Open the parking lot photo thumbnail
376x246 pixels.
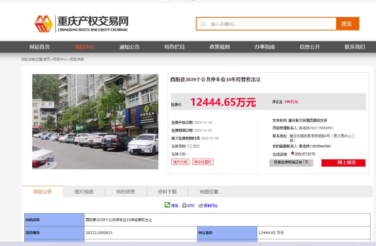[95, 122]
